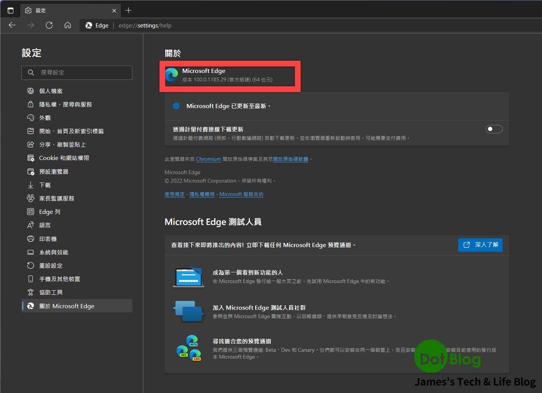Screen dimensions: 542x393
Task: Open the 印表機 printer settings
Action: [x=47, y=238]
